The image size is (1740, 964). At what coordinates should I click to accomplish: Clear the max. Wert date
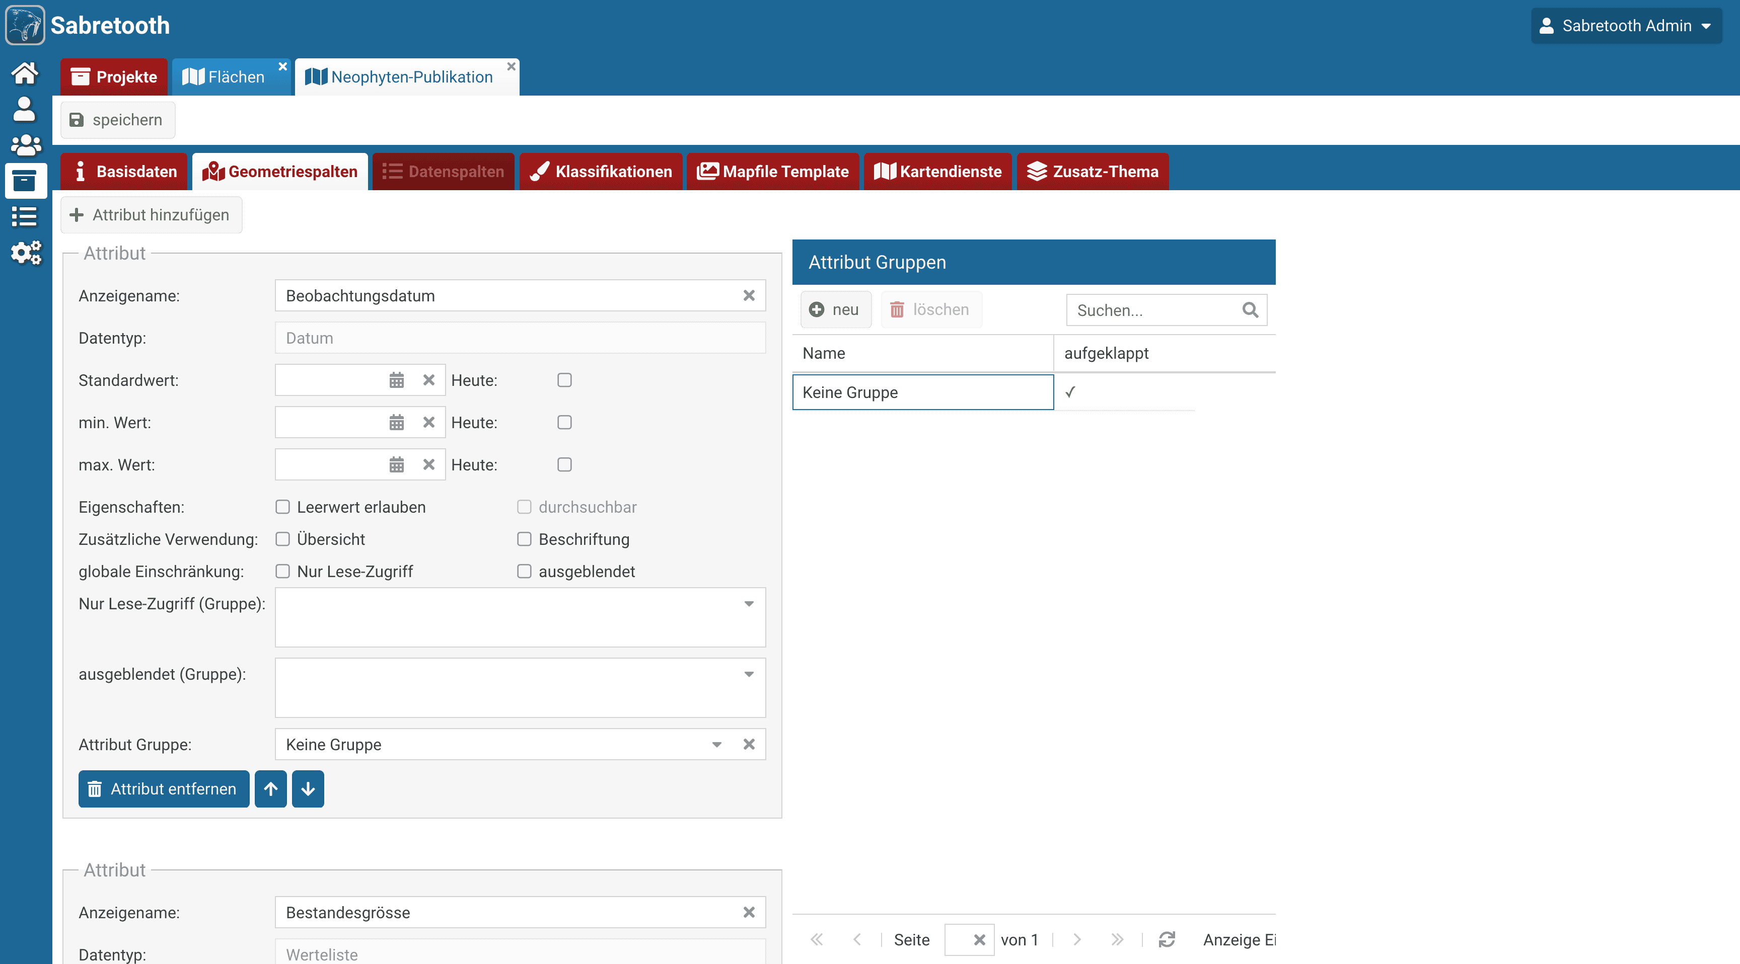[428, 464]
